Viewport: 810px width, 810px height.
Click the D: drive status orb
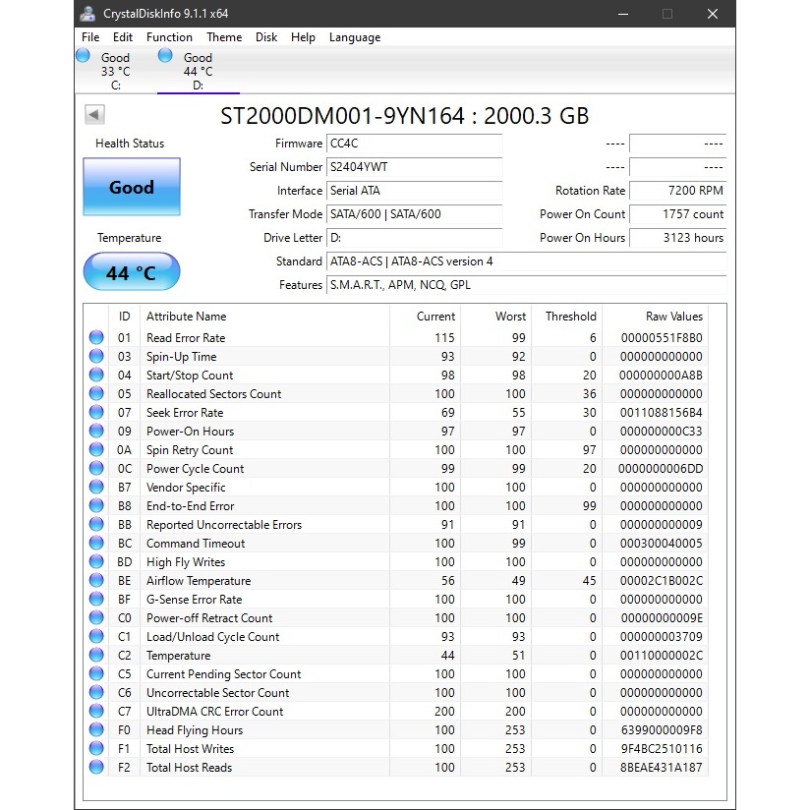[x=165, y=56]
